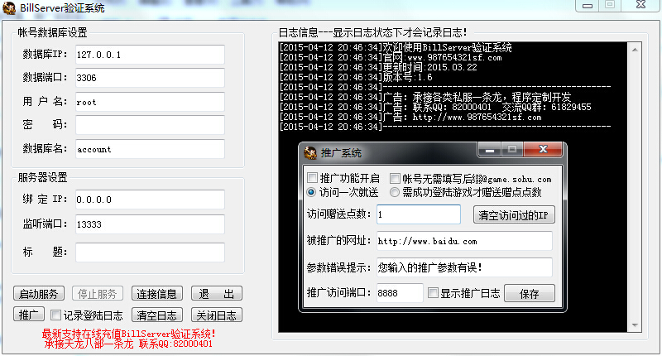Check the 显示推广日志 checkbox

point(433,293)
